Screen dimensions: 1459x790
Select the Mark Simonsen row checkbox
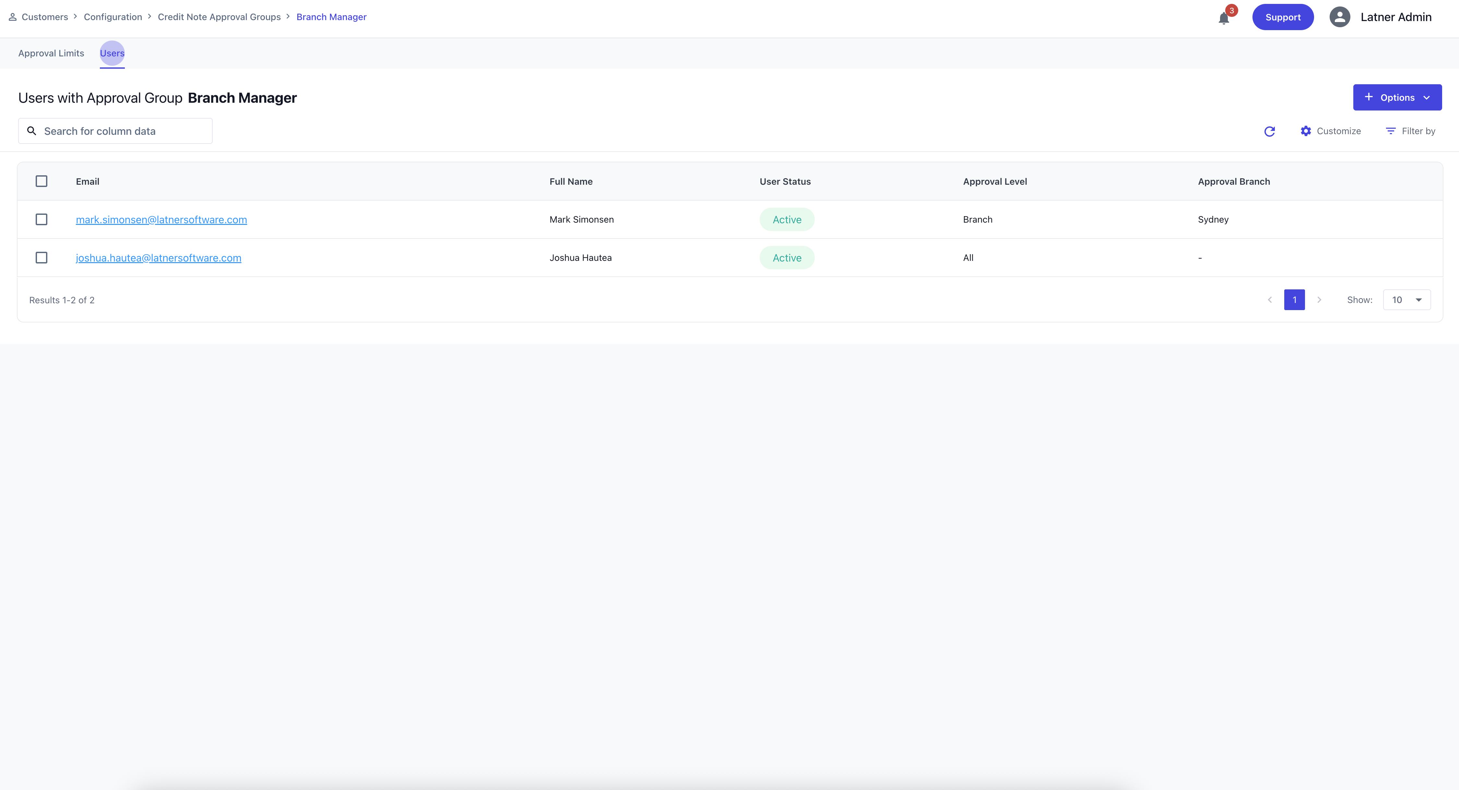(42, 220)
